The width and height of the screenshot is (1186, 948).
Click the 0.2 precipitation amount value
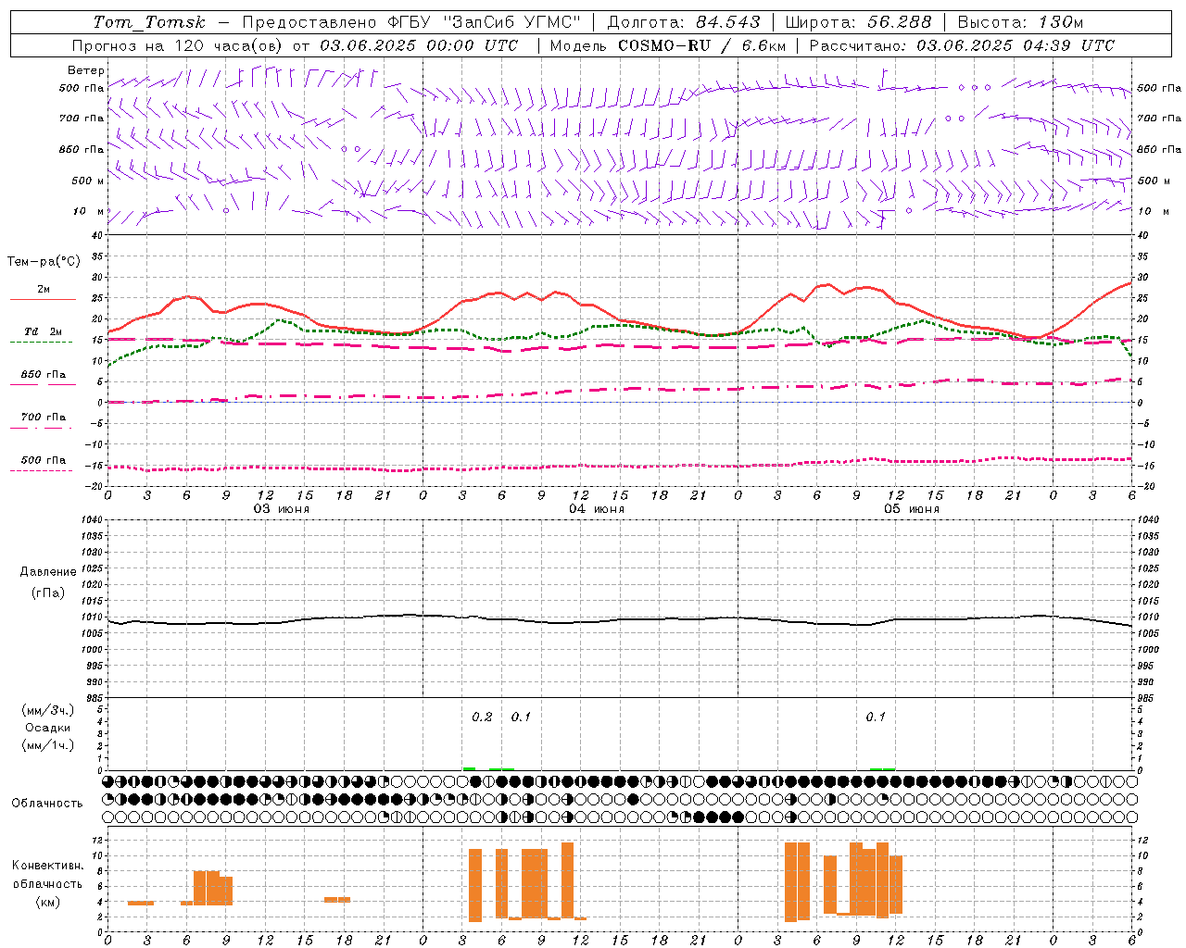click(x=482, y=717)
